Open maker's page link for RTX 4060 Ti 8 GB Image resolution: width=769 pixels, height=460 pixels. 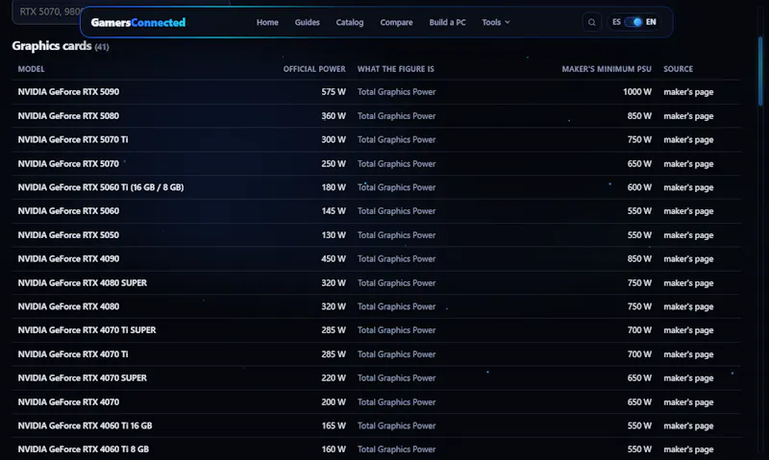coord(688,449)
